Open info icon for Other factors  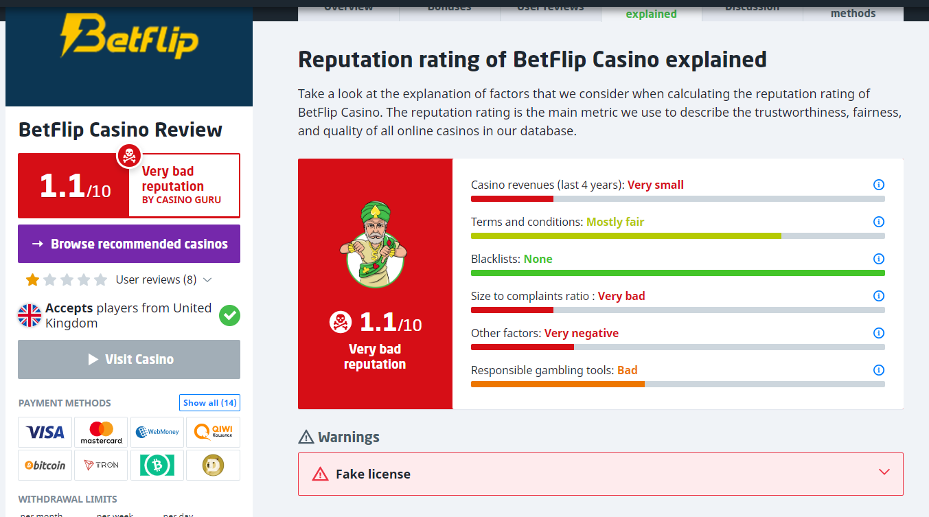tap(878, 333)
